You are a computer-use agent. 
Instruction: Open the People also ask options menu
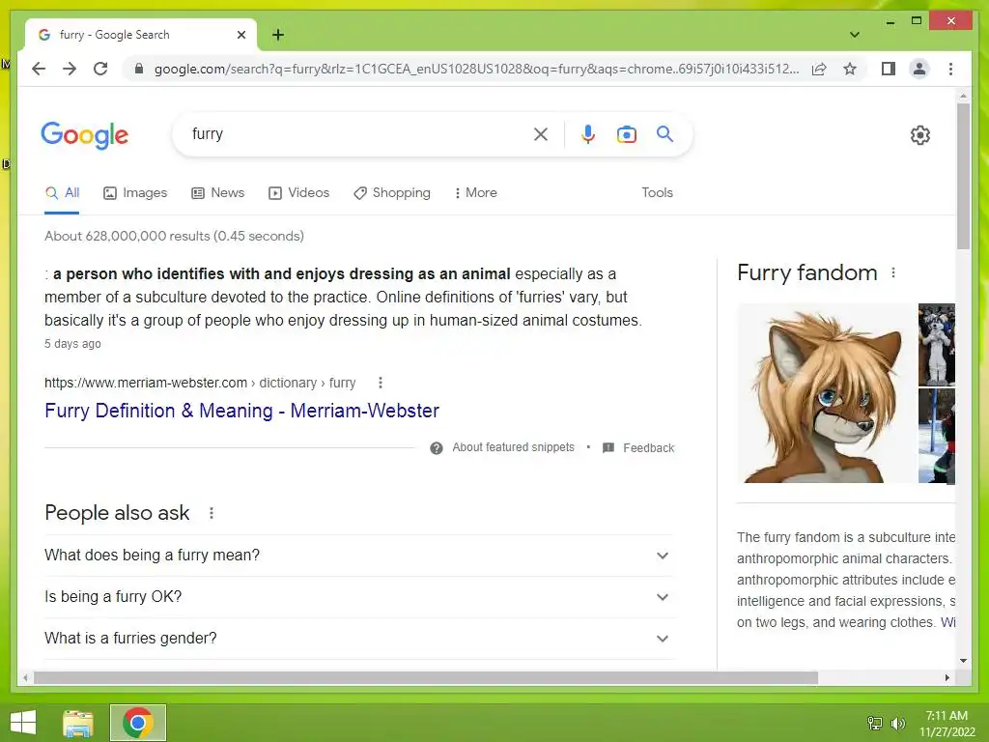tap(212, 513)
